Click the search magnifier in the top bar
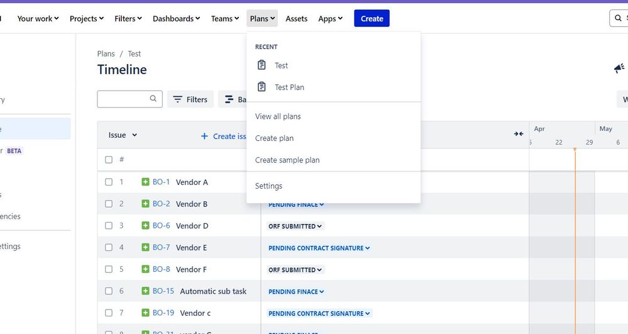The height and width of the screenshot is (334, 628). pos(618,18)
